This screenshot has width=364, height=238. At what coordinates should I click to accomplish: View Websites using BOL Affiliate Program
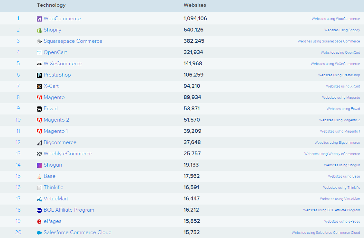(331, 210)
